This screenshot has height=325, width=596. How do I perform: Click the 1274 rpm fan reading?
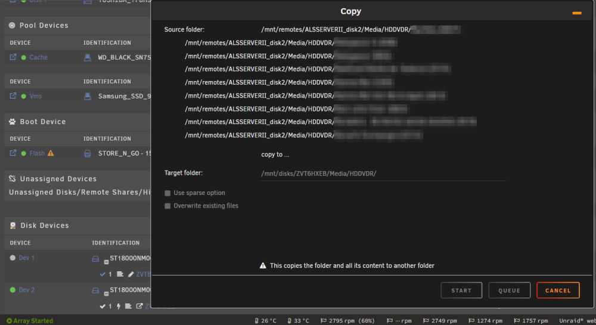(x=485, y=321)
